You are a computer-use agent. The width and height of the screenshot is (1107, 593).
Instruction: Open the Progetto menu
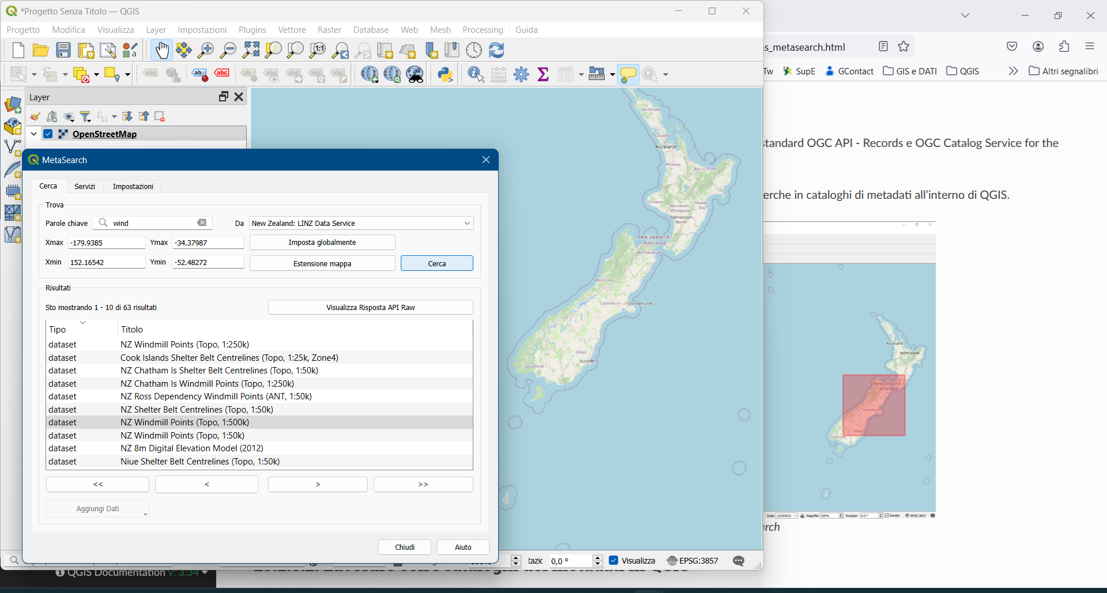23,30
